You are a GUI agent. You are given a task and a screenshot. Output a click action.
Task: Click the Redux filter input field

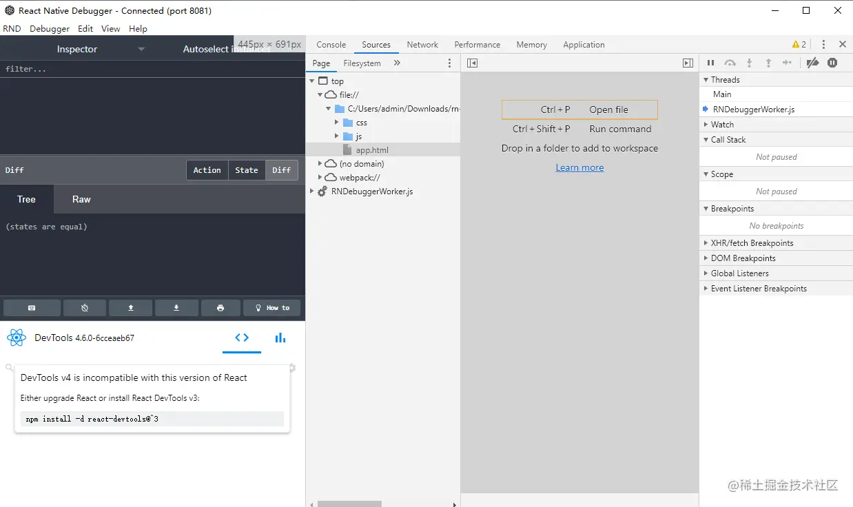[152, 69]
